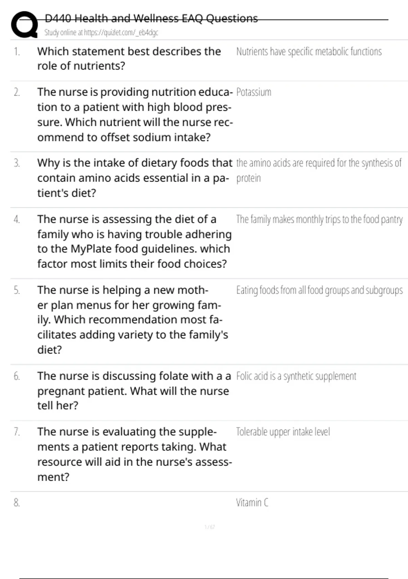408x579 pixels.
Task: Click the page number indicator at bottom
Action: [209, 527]
